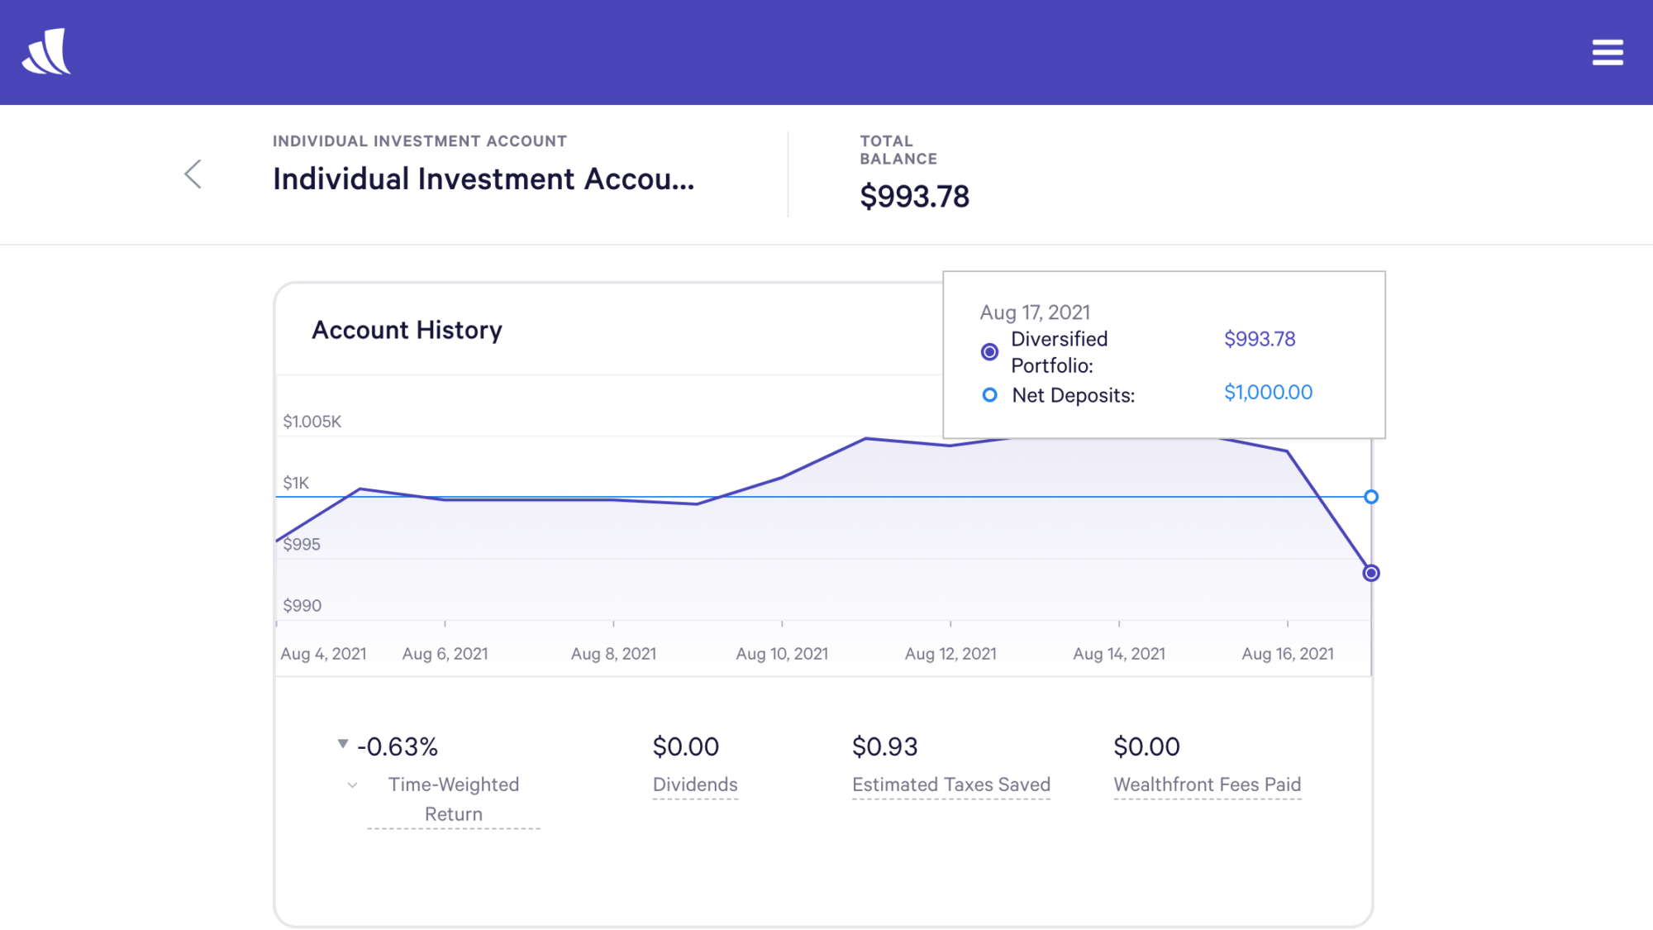Click the $993.78 total balance amount

(x=914, y=197)
